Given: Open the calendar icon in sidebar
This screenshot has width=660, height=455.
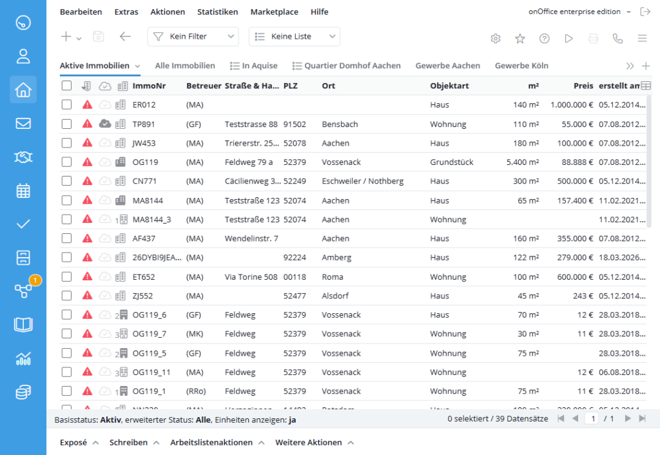Looking at the screenshot, I should 23,191.
